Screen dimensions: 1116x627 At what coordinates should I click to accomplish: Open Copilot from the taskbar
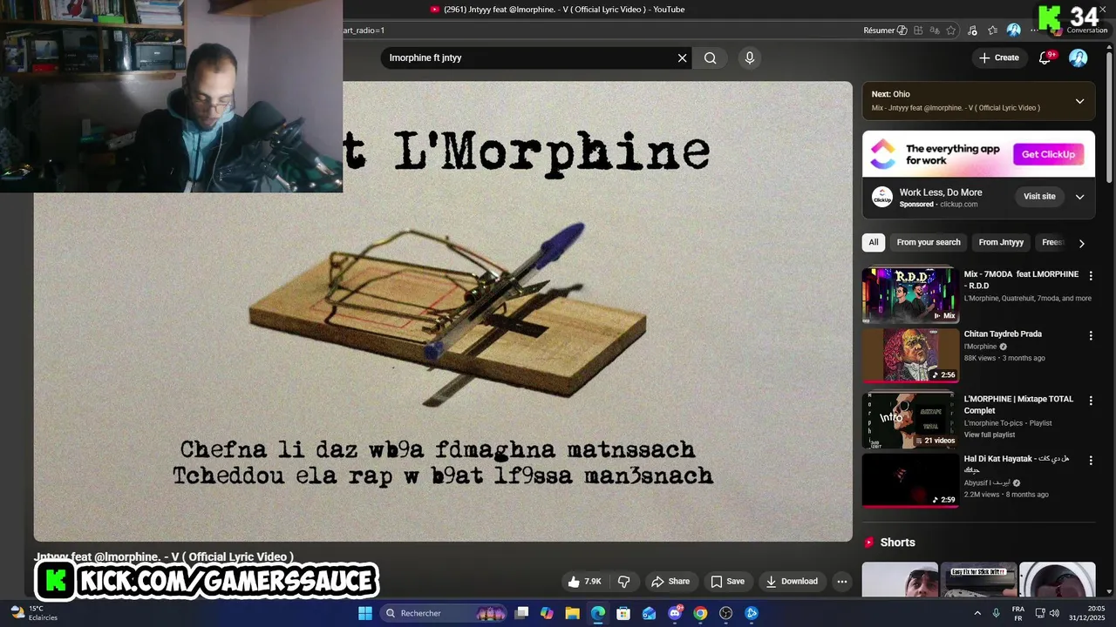547,613
